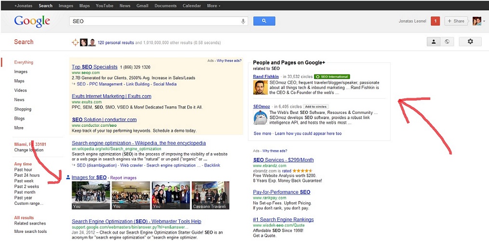Image resolution: width=489 pixels, height=241 pixels.
Task: Click the person icon beside Images for SEO
Action: [68, 177]
